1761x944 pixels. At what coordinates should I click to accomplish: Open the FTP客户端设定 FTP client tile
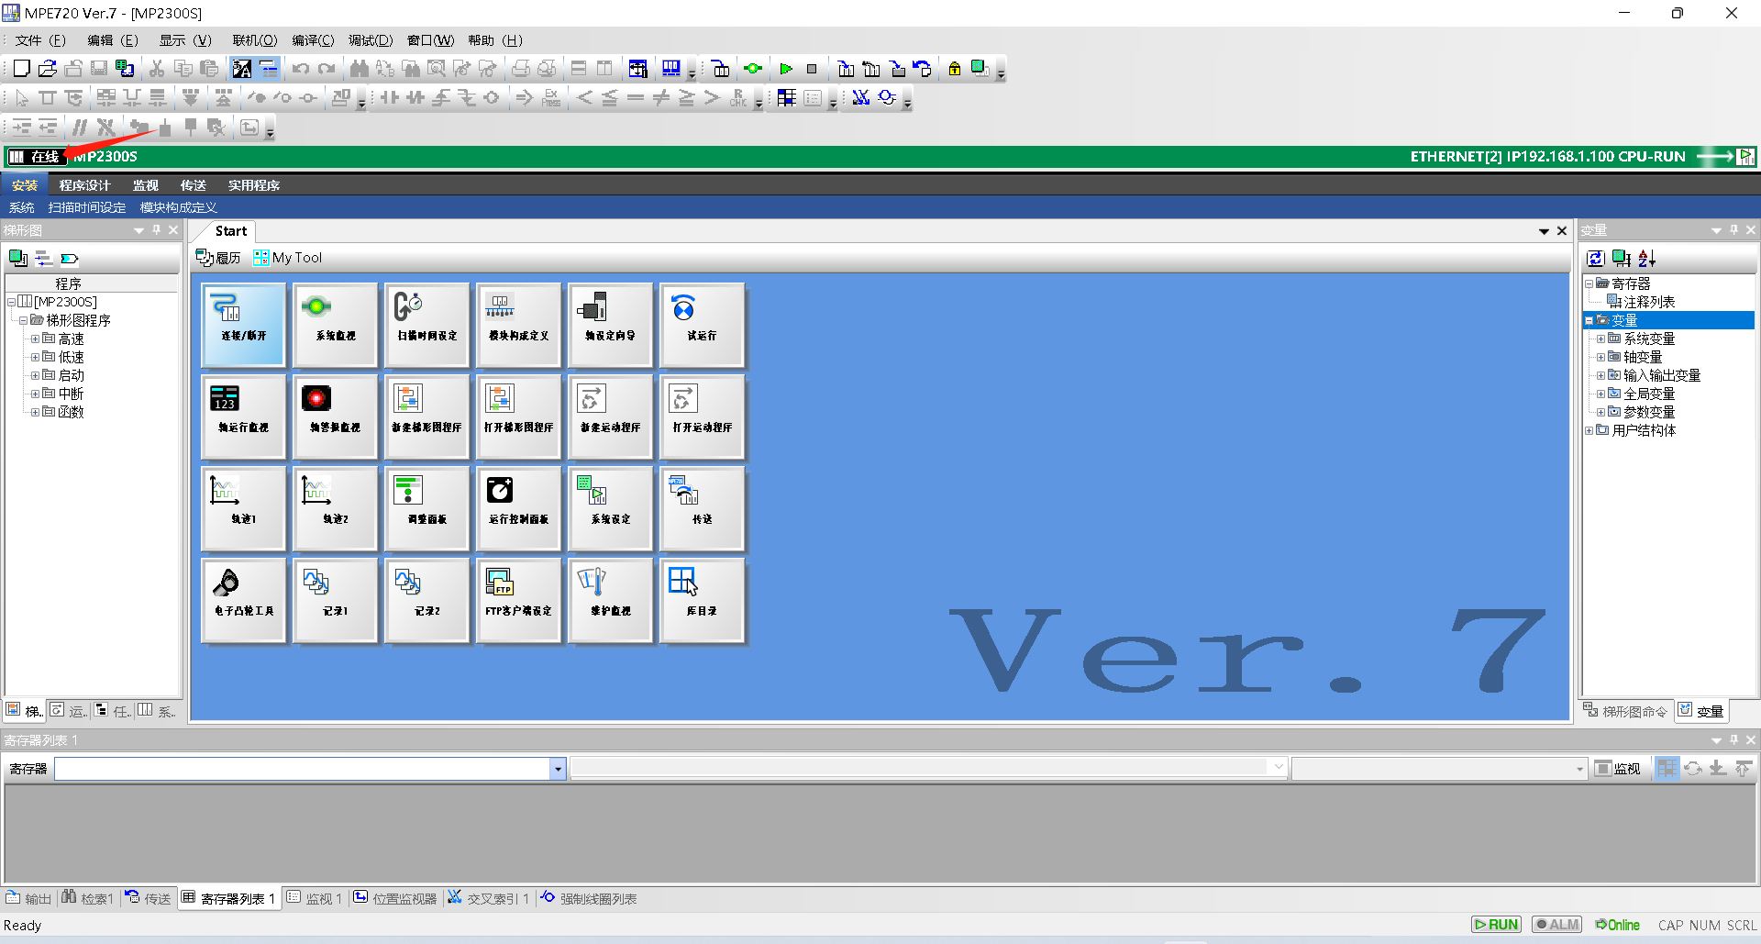tap(518, 600)
